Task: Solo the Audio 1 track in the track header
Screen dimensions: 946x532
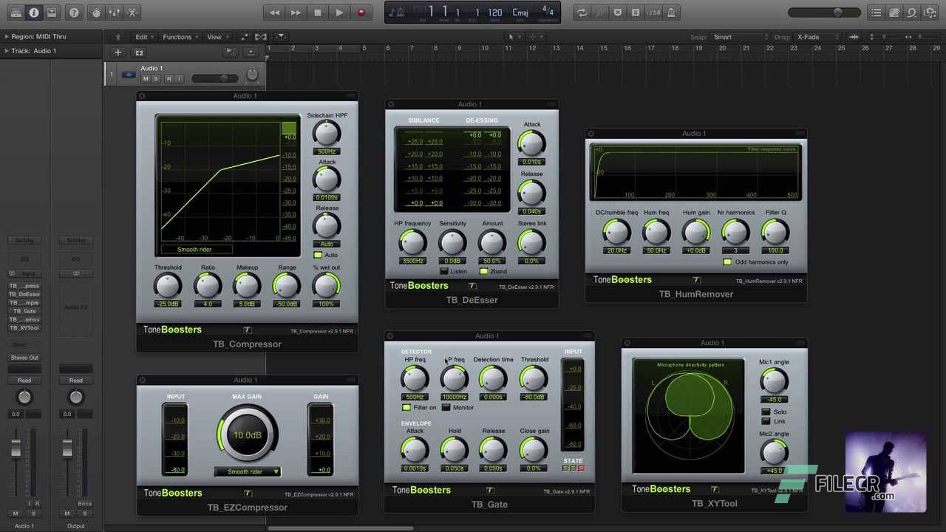Action: (x=155, y=78)
